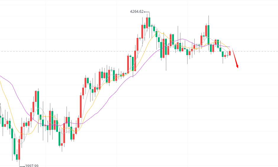This screenshot has height=167, width=278.
Task: Click the final red candle beside the arrow
Action: tap(230, 53)
